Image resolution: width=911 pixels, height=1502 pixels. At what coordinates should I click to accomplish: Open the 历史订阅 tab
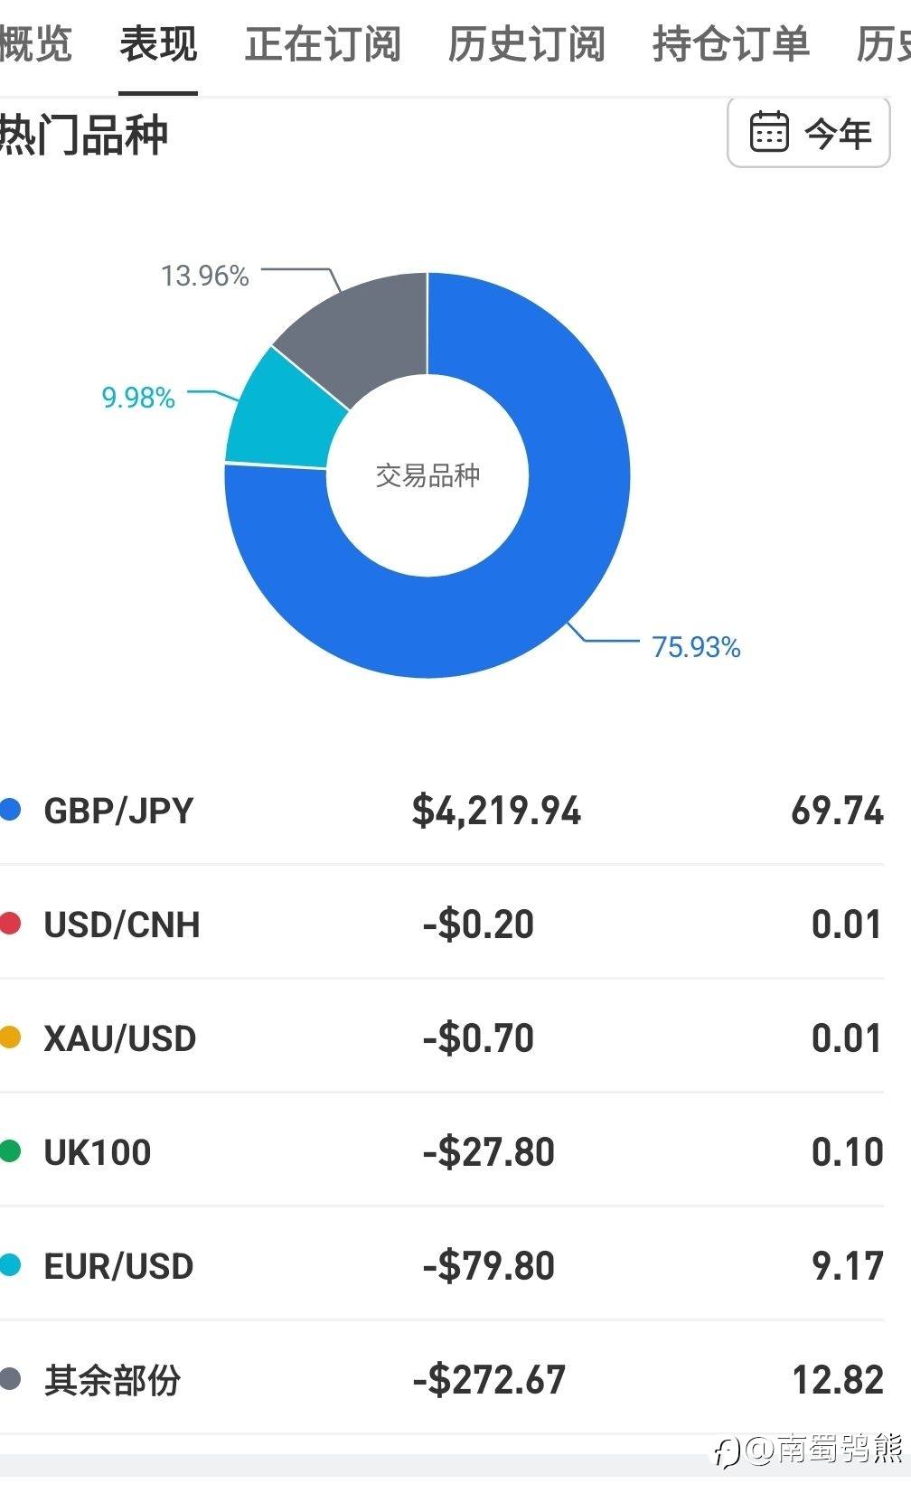[x=527, y=44]
